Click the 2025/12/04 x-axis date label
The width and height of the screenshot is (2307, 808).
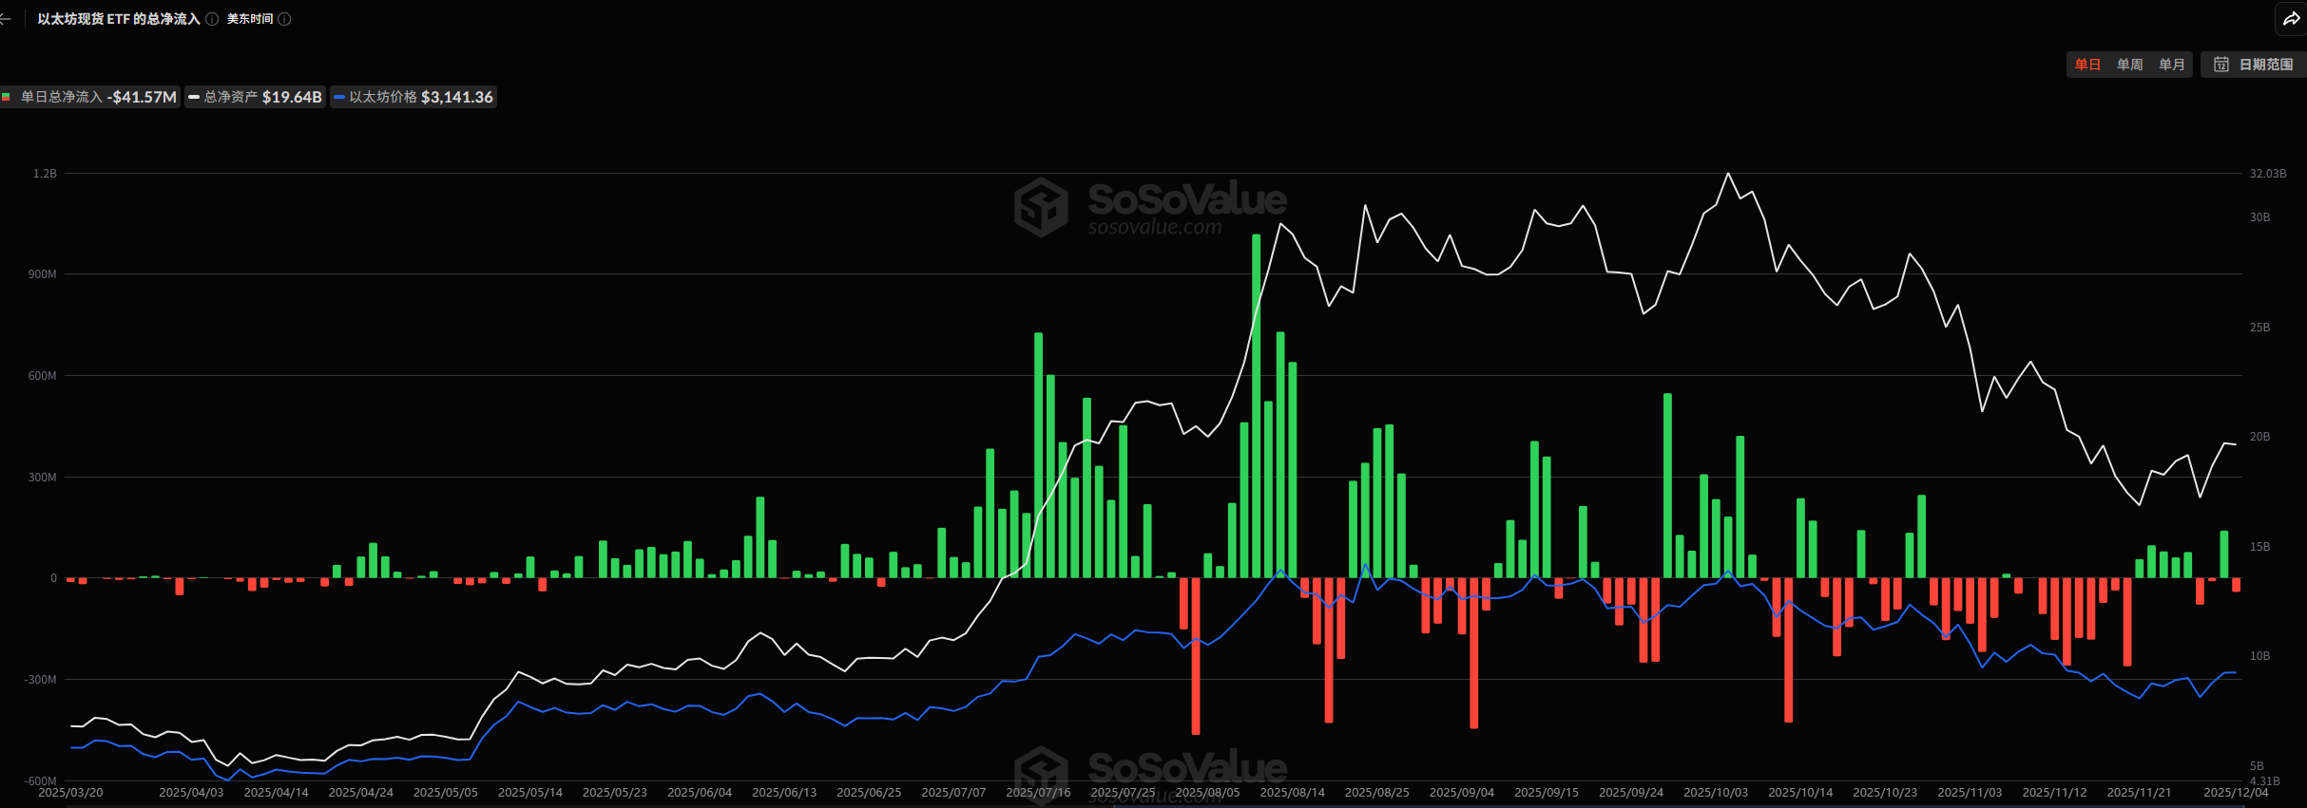[x=2236, y=792]
